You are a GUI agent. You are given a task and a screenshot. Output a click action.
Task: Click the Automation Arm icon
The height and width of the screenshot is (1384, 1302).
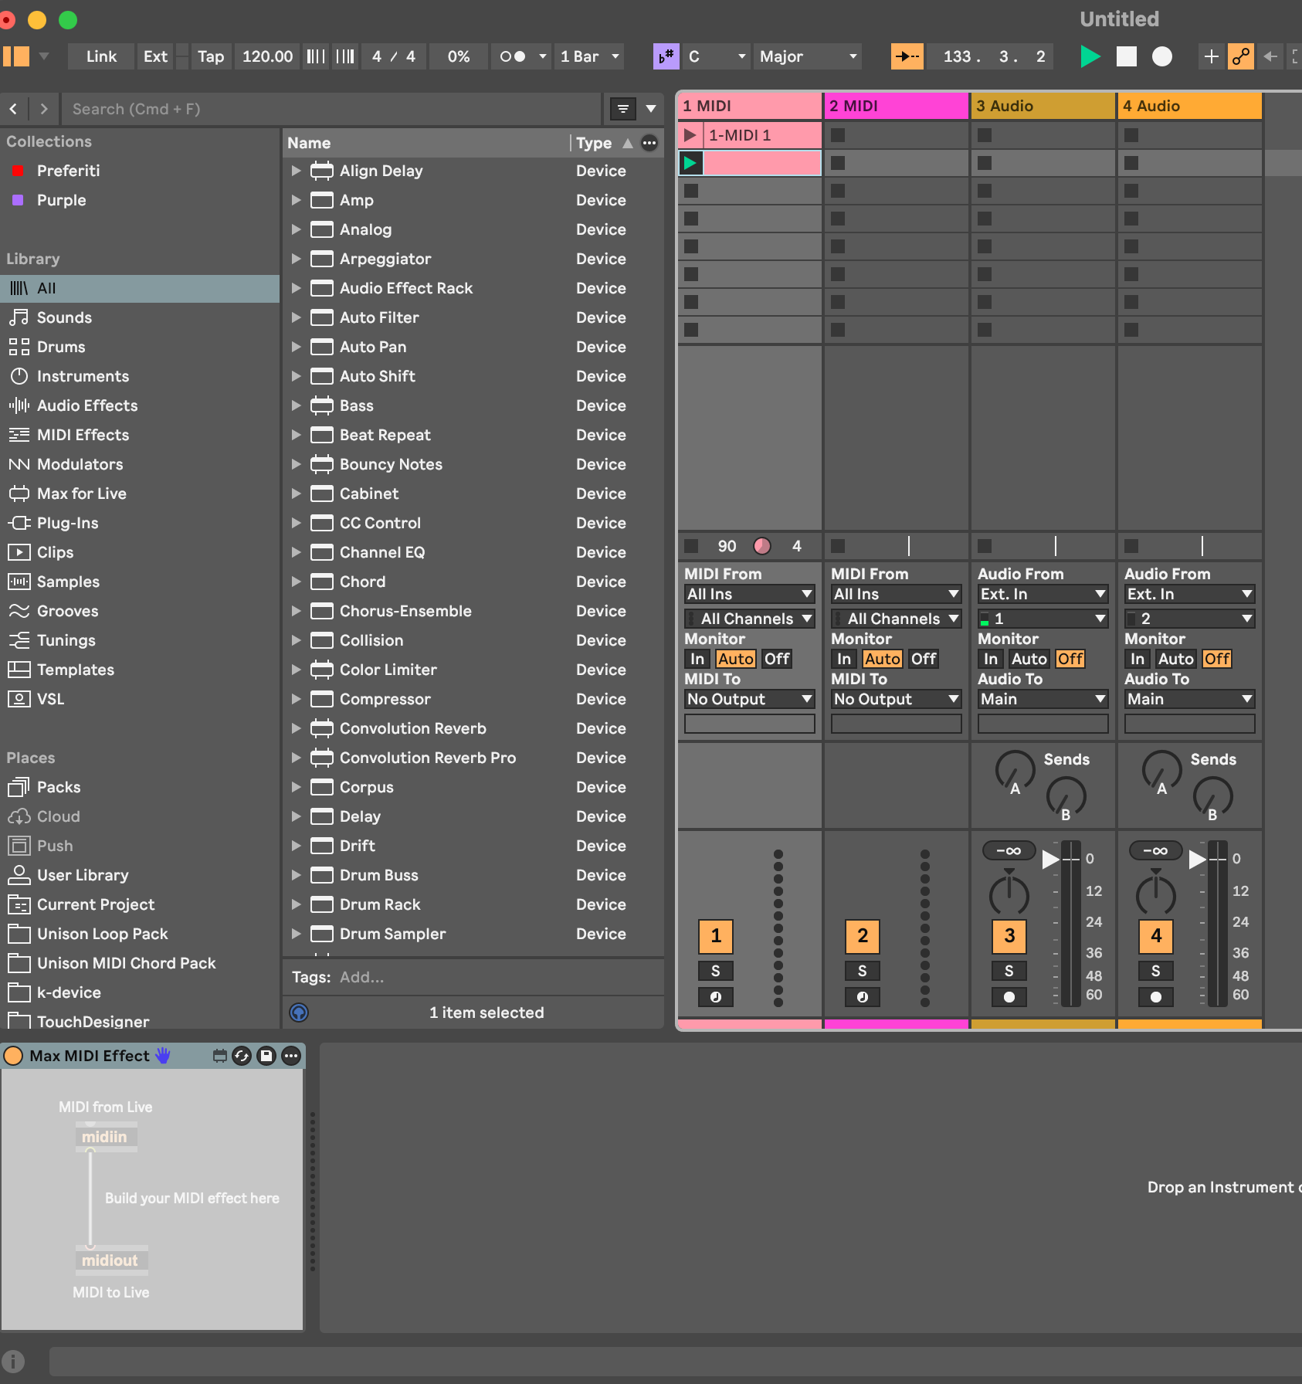(1240, 56)
